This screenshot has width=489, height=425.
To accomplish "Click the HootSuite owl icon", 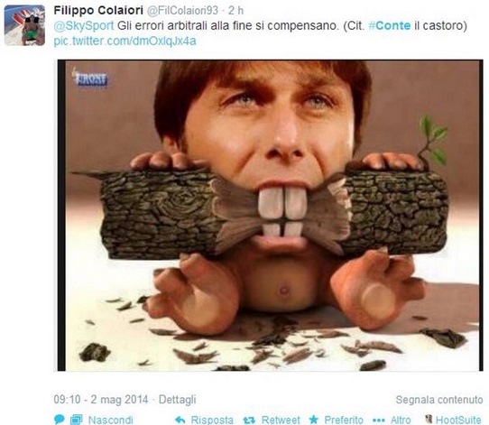I will [x=429, y=419].
